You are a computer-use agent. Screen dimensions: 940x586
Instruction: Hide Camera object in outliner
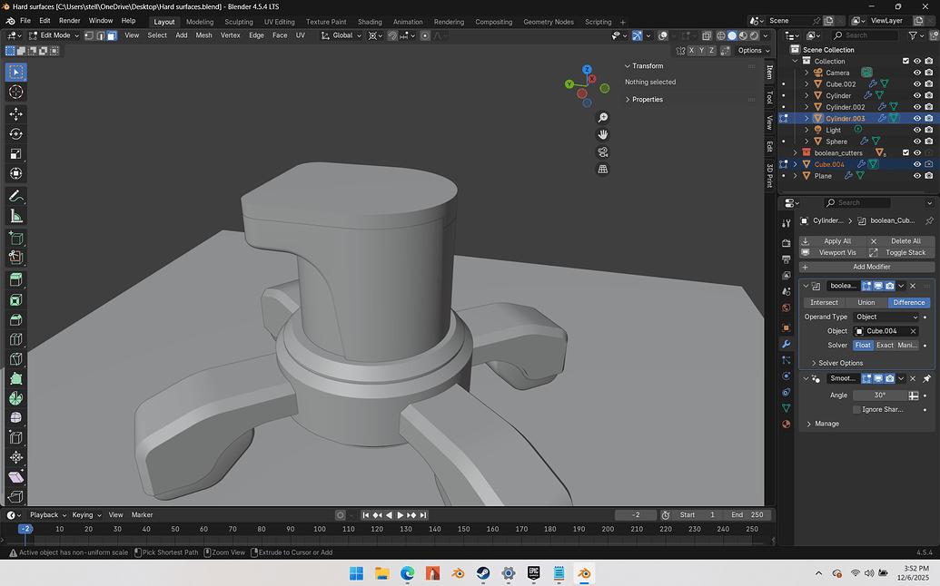[x=916, y=73]
